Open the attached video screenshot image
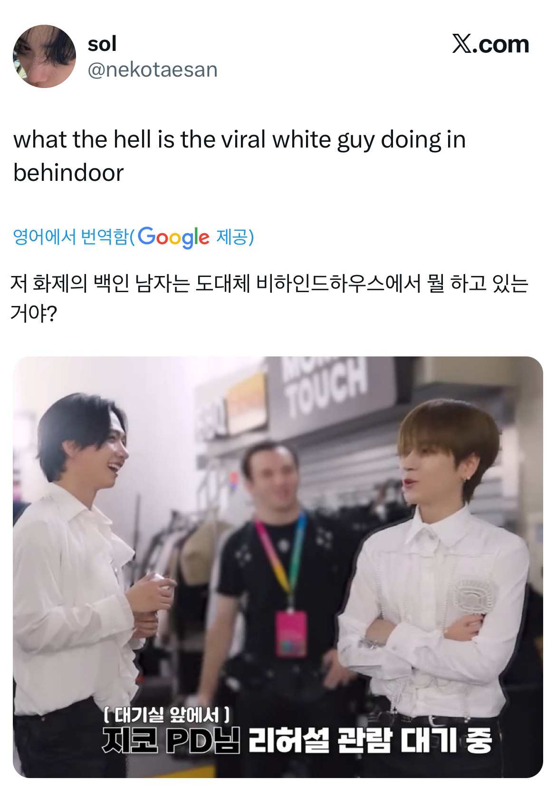The height and width of the screenshot is (799, 556). click(x=278, y=567)
